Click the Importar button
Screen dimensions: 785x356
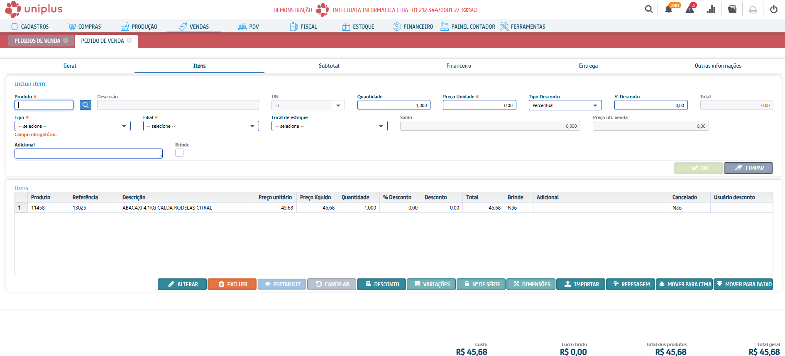tap(581, 284)
